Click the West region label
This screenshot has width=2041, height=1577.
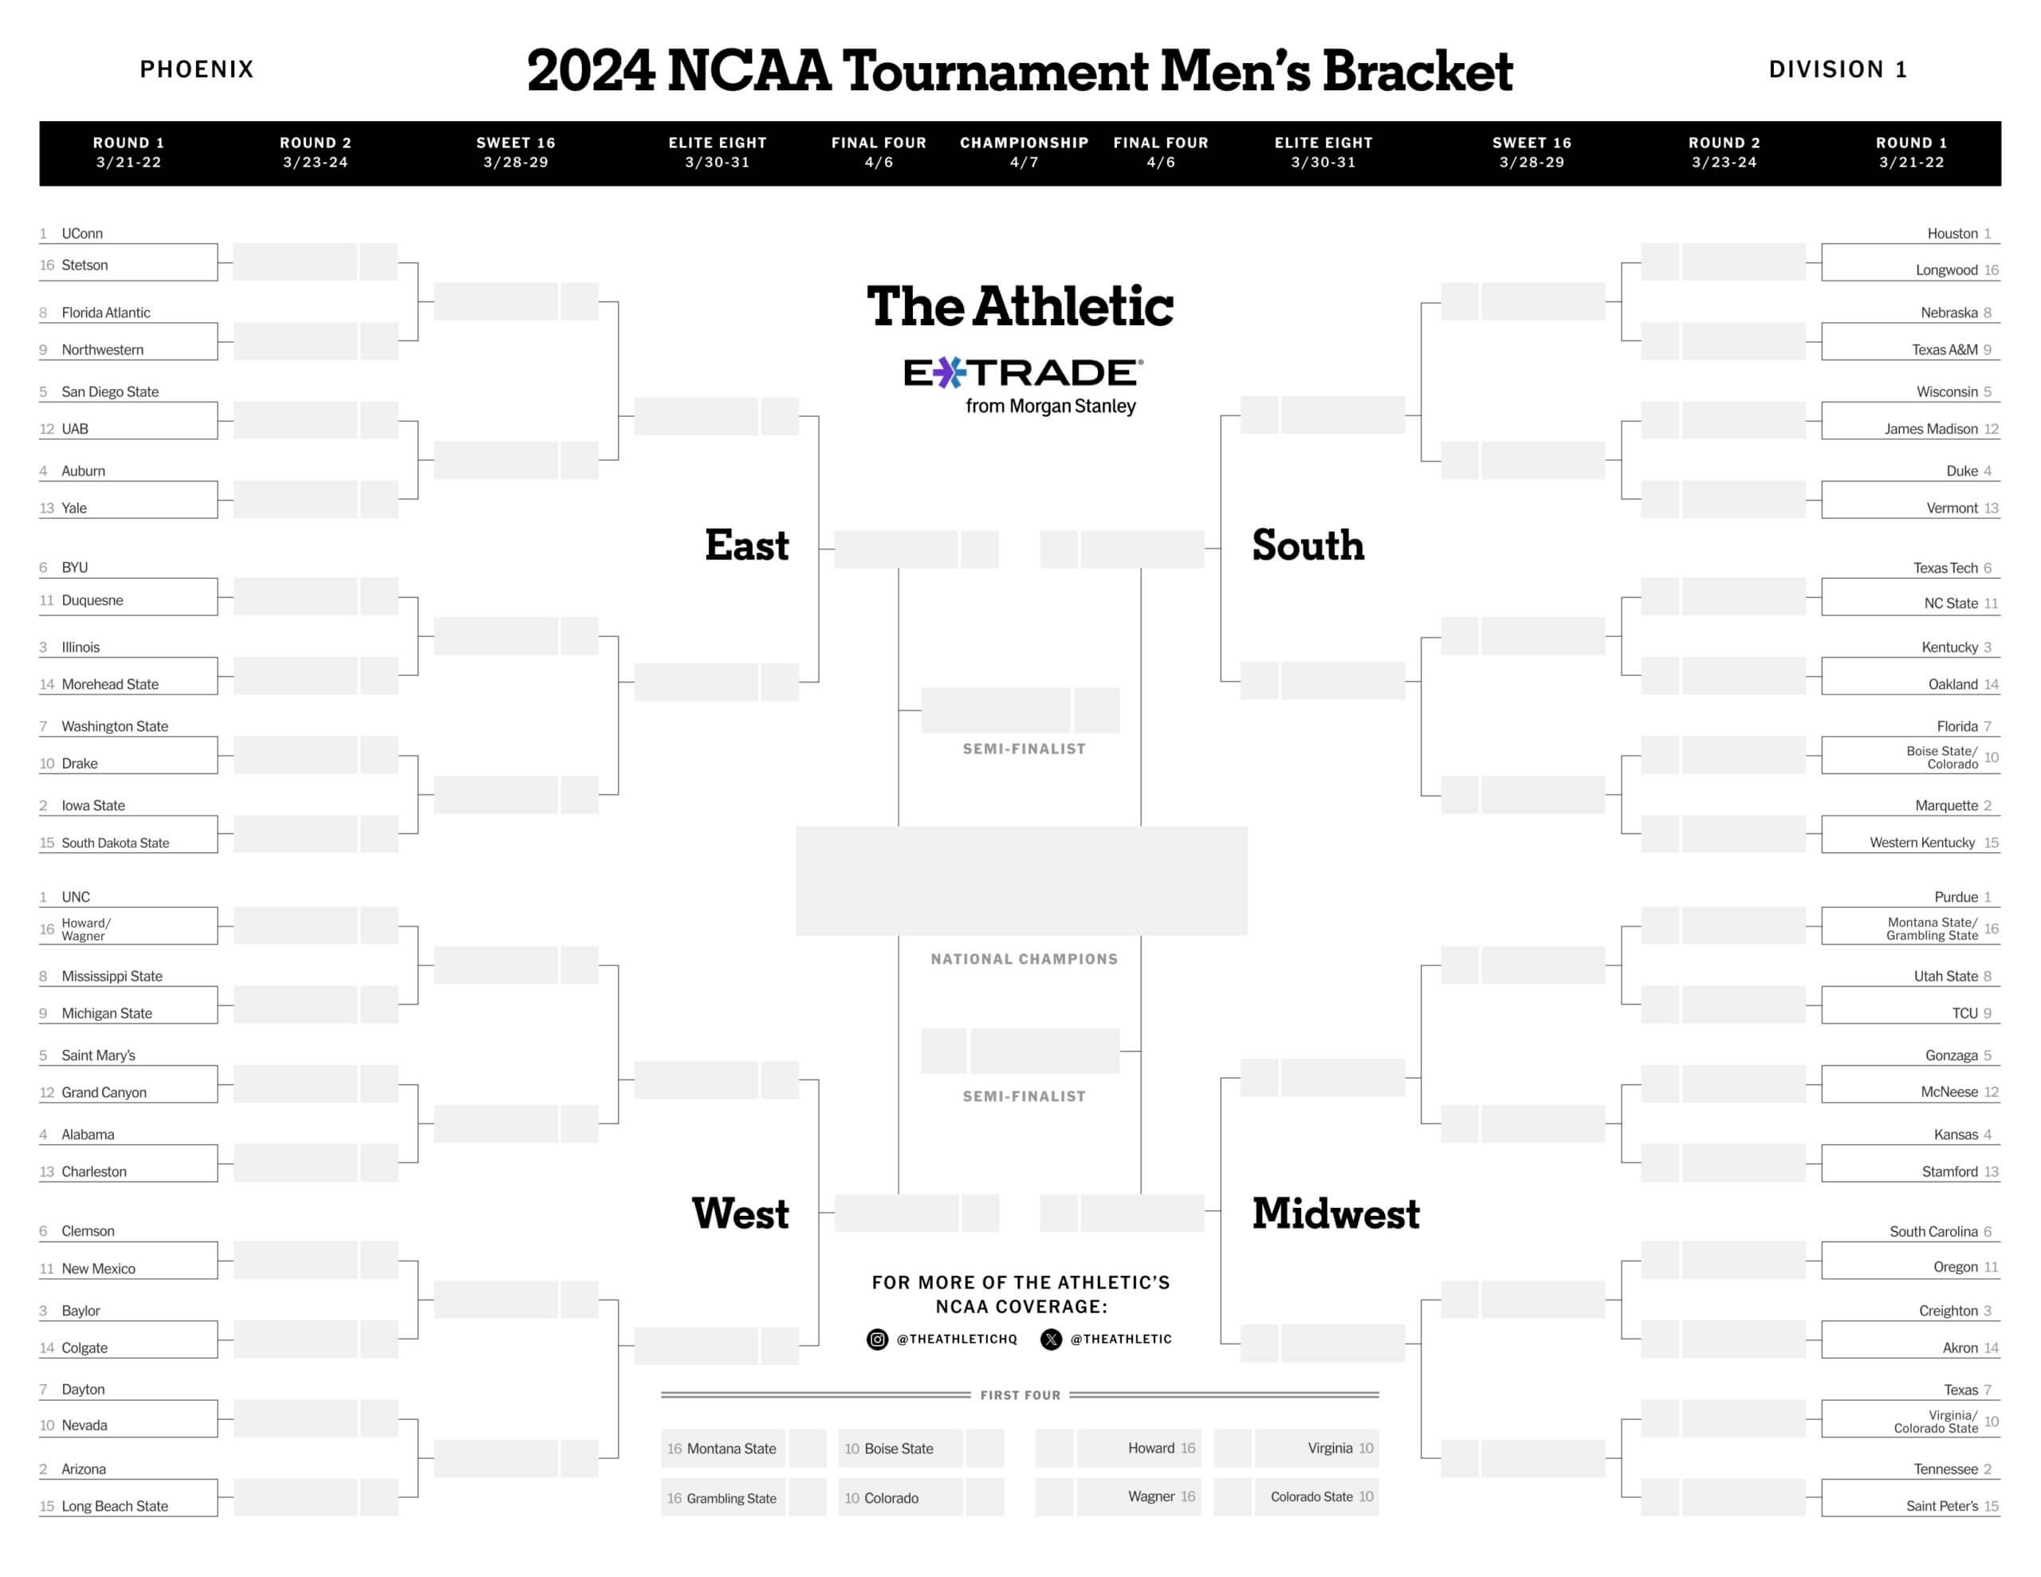(740, 1213)
